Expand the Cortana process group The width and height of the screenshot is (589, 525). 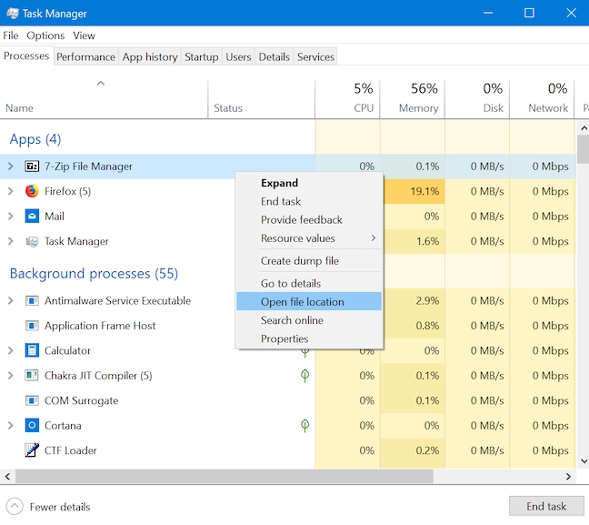click(11, 425)
